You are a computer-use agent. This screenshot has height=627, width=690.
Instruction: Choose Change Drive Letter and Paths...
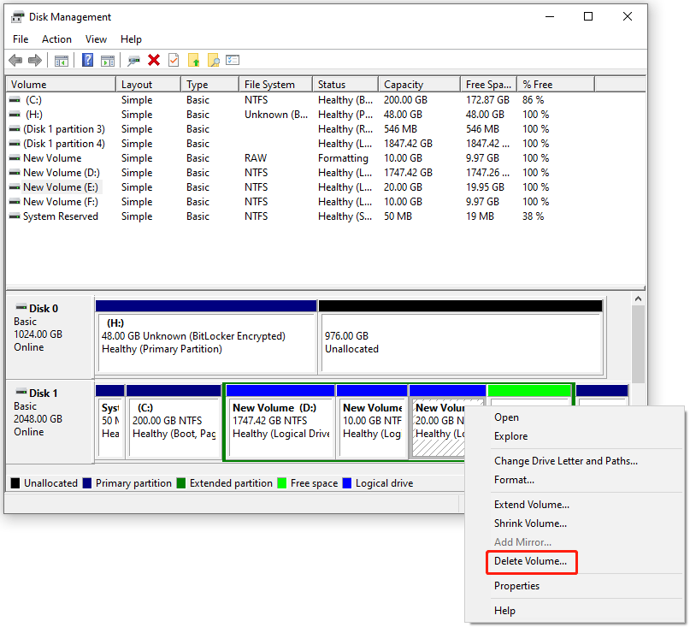(x=566, y=461)
